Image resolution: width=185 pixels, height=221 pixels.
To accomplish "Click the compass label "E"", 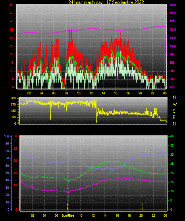I will coord(174,117).
